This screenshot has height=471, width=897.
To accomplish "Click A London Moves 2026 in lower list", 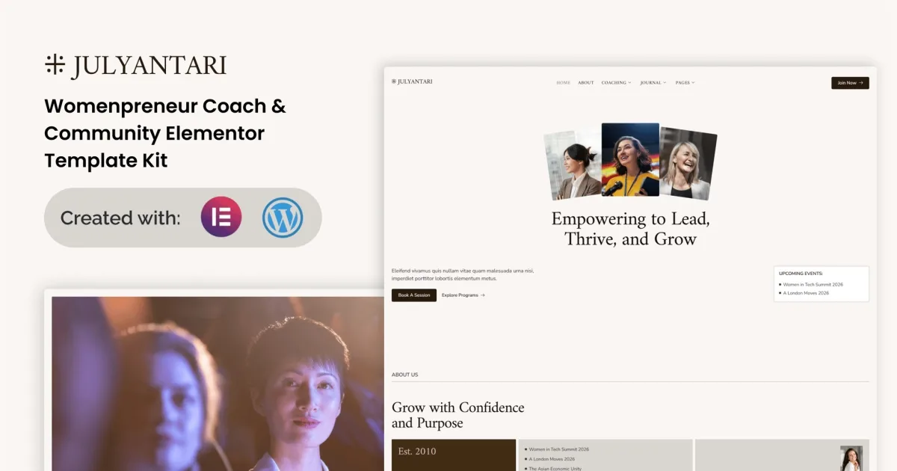I will pyautogui.click(x=551, y=459).
